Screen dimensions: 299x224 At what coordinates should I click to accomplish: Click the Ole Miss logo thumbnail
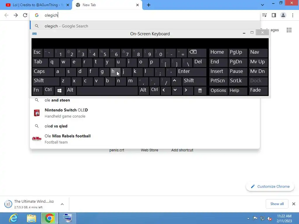(37, 139)
